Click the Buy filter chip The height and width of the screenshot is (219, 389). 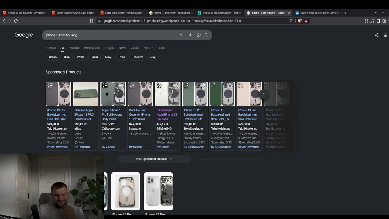pyautogui.click(x=153, y=57)
